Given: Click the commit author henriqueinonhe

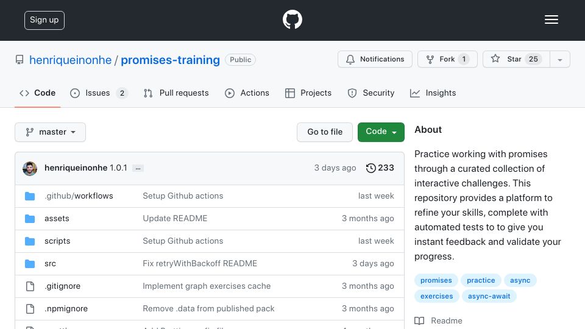Looking at the screenshot, I should click(x=76, y=168).
